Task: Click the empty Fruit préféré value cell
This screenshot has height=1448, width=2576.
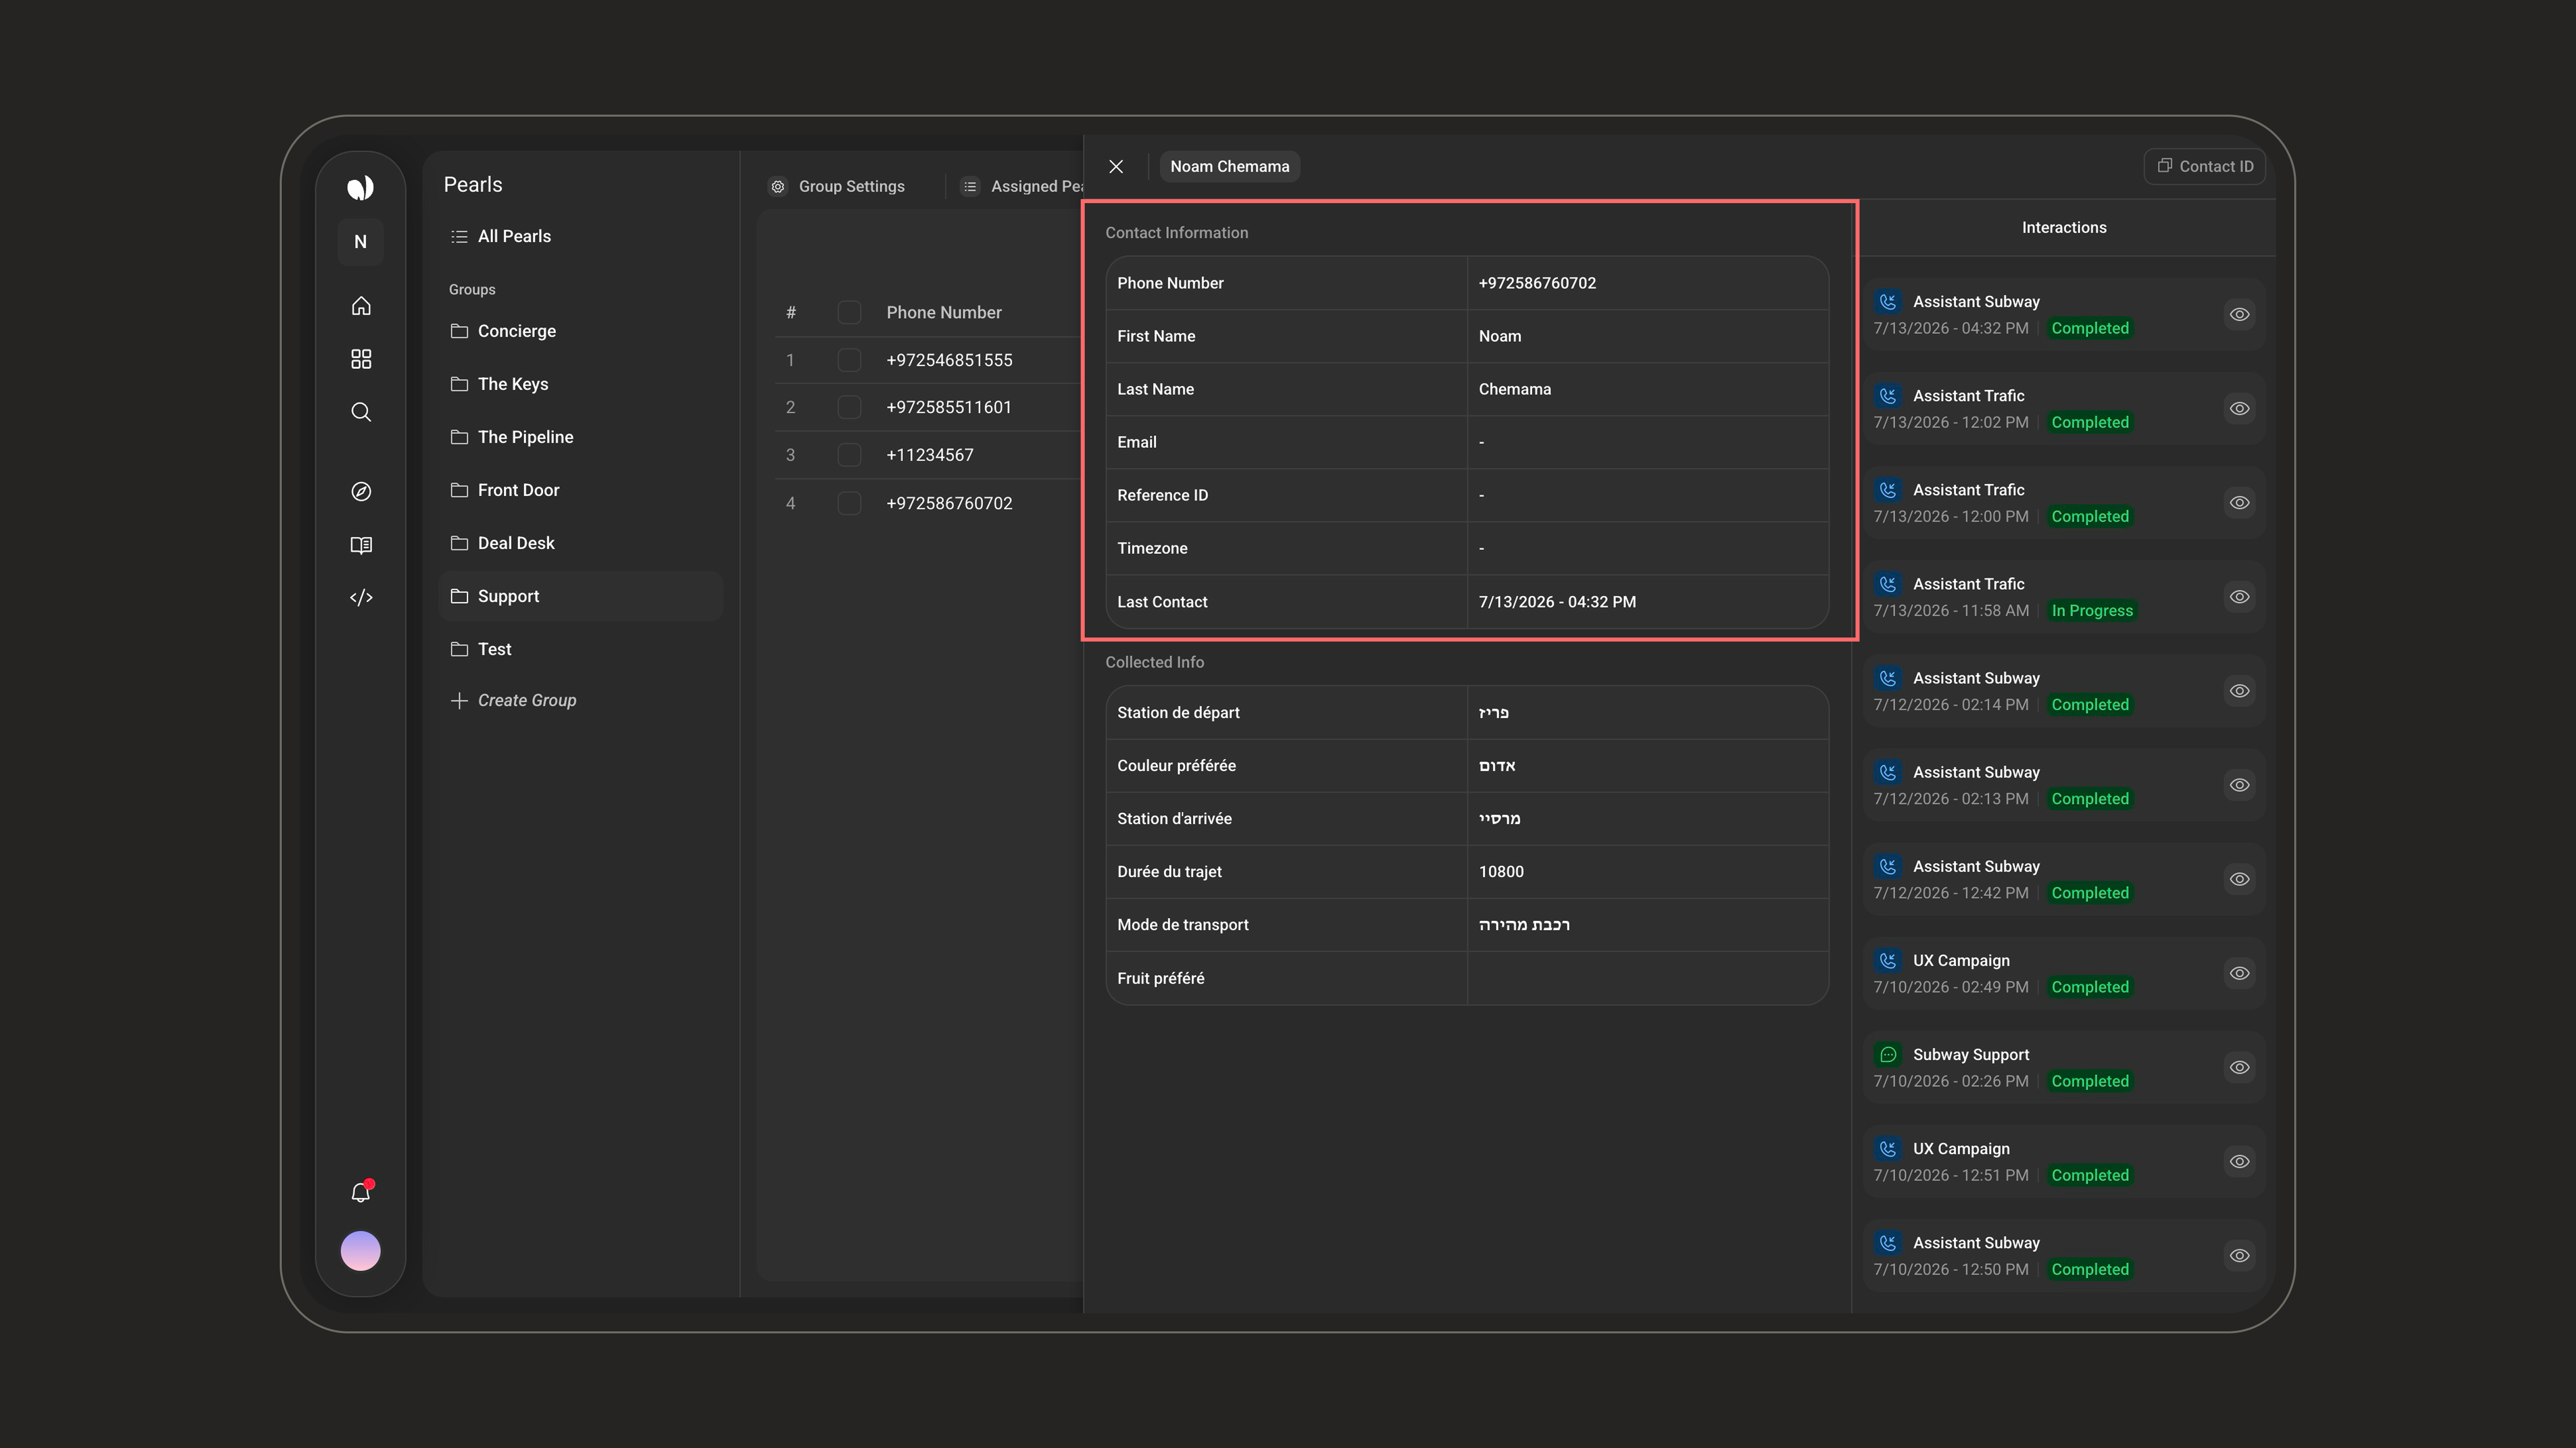Action: tap(1648, 978)
